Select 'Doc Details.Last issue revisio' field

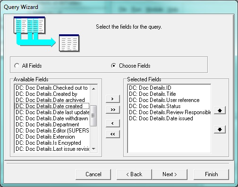52,149
